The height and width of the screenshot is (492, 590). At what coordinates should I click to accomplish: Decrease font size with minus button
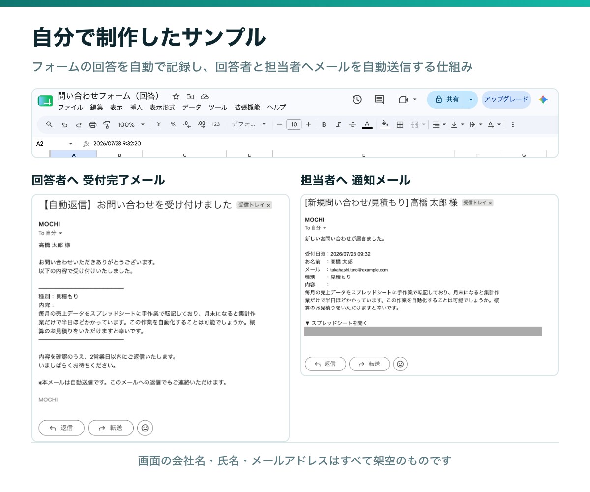point(279,124)
